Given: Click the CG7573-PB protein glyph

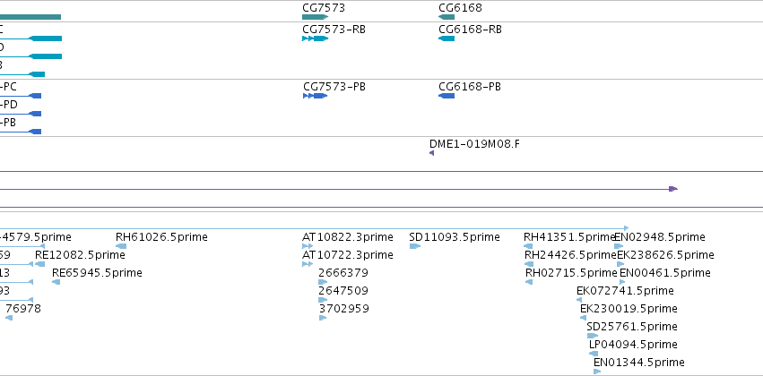Looking at the screenshot, I should coord(316,96).
